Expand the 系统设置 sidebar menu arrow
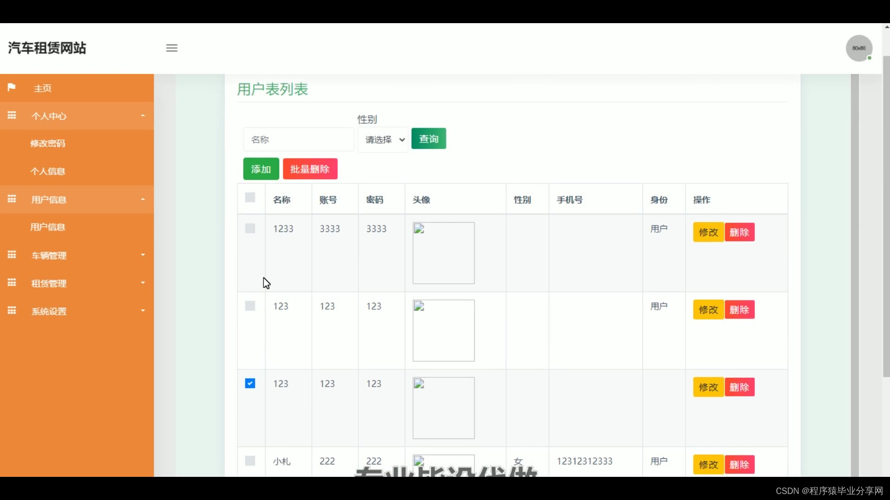This screenshot has width=890, height=500. (143, 311)
